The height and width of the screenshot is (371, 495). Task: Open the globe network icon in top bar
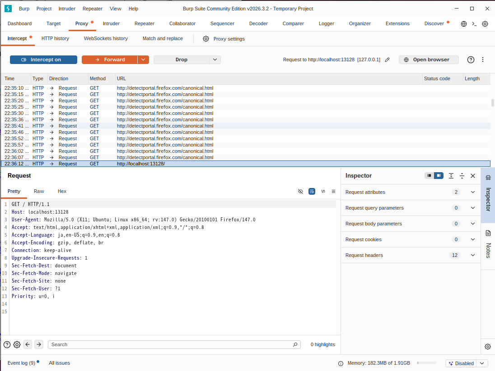(464, 23)
